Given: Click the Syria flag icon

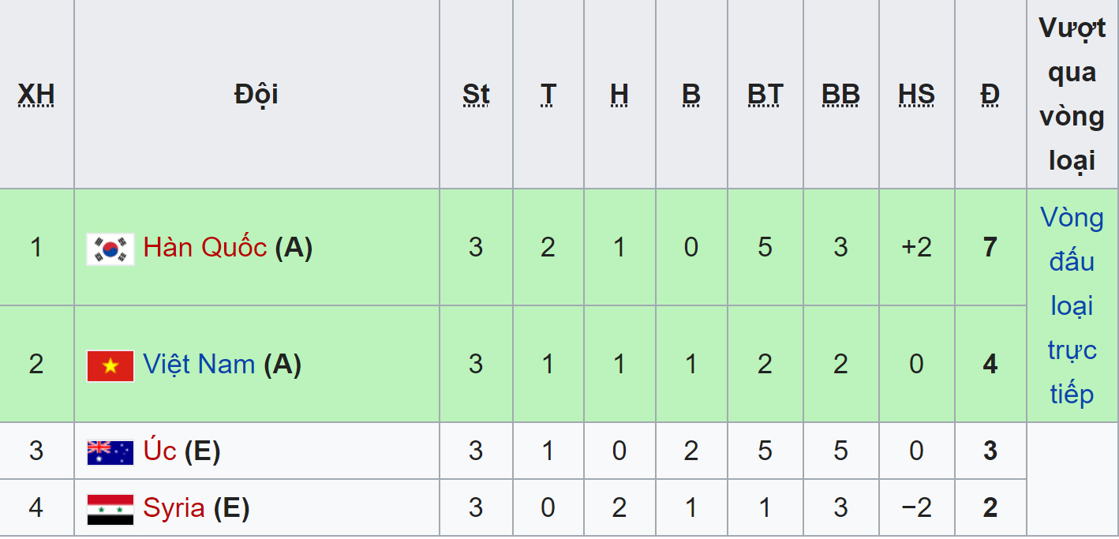Looking at the screenshot, I should click(x=110, y=509).
